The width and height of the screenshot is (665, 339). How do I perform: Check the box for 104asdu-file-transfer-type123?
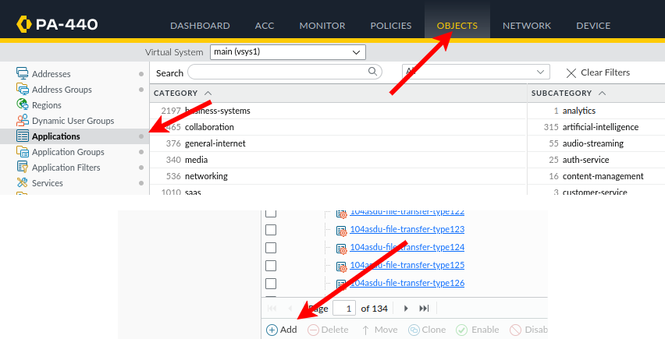(271, 230)
